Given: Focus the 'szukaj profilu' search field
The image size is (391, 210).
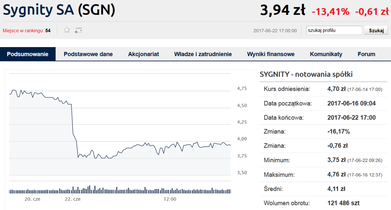Looking at the screenshot, I should pos(334,31).
